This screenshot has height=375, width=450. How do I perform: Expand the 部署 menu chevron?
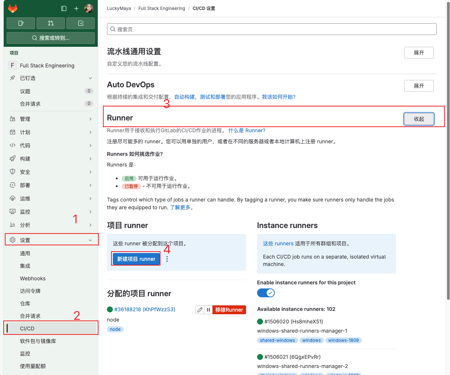pyautogui.click(x=90, y=185)
